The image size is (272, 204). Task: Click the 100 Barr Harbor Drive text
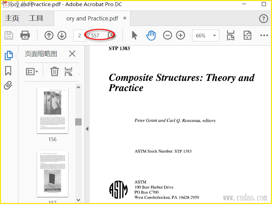154,187
